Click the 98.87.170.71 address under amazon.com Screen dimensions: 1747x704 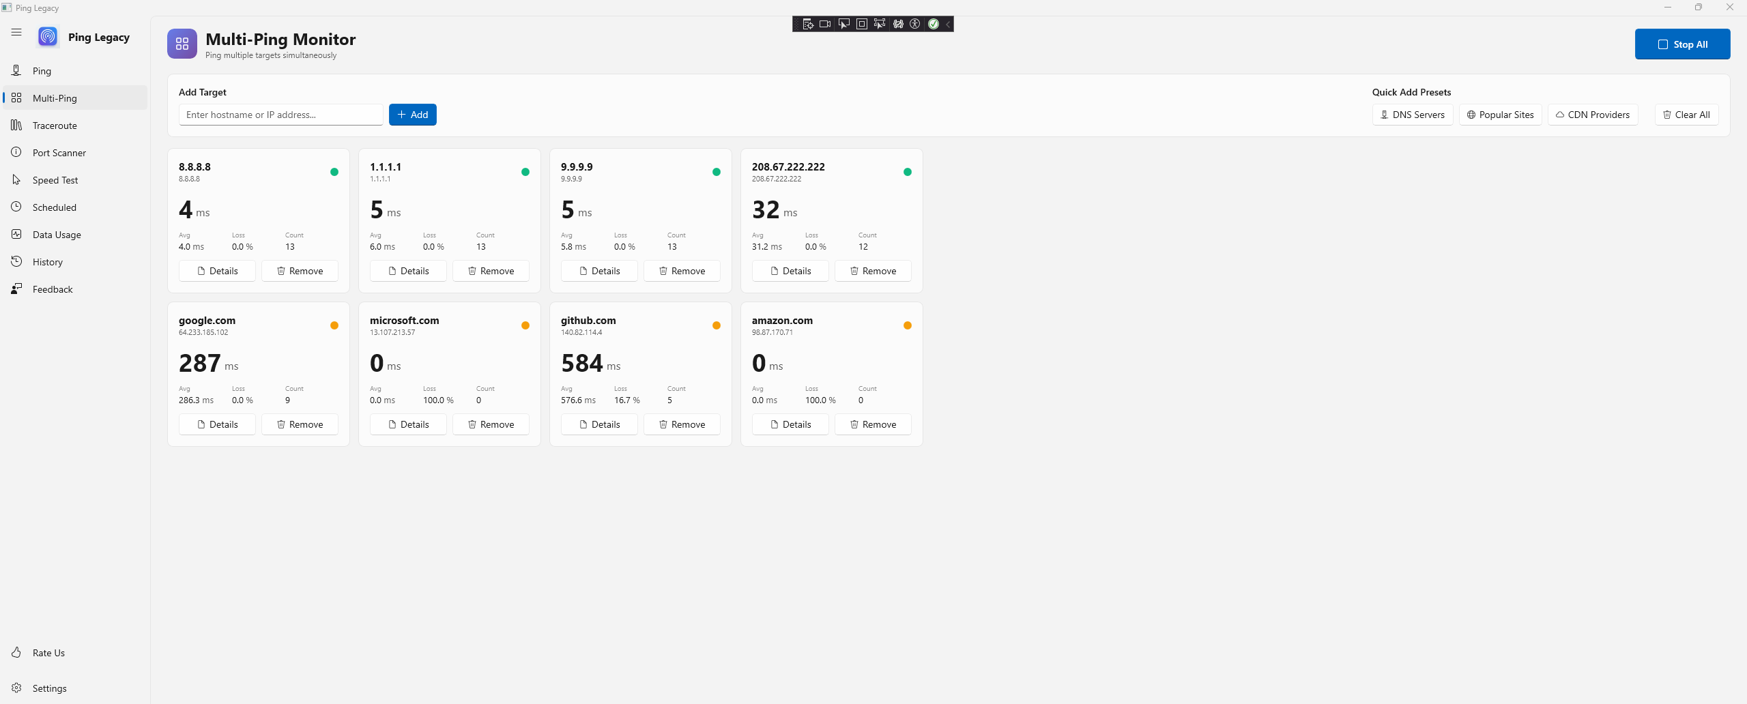click(773, 332)
